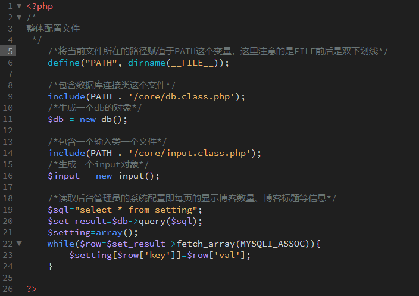Viewport: 419px width, 296px height.
Task: Click the '/core/input.class.php' string
Action: pyautogui.click(x=189, y=153)
